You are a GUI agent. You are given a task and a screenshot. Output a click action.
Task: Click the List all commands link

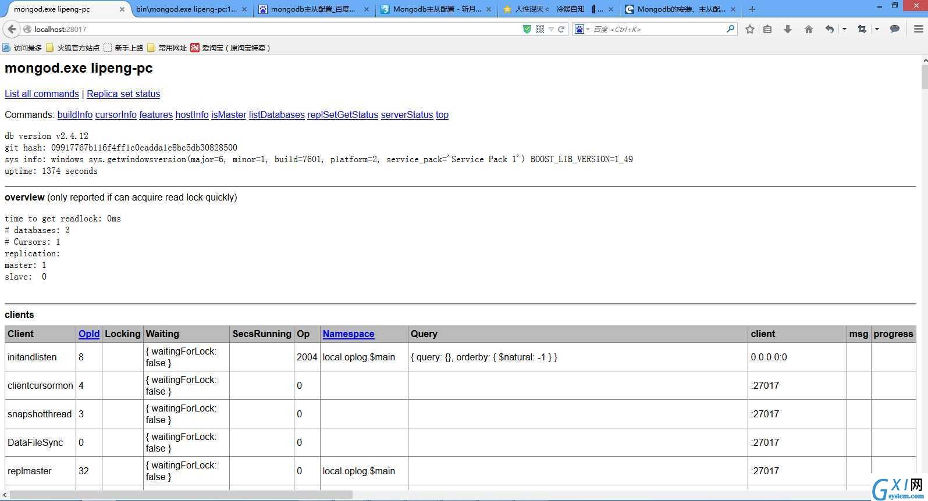coord(42,94)
